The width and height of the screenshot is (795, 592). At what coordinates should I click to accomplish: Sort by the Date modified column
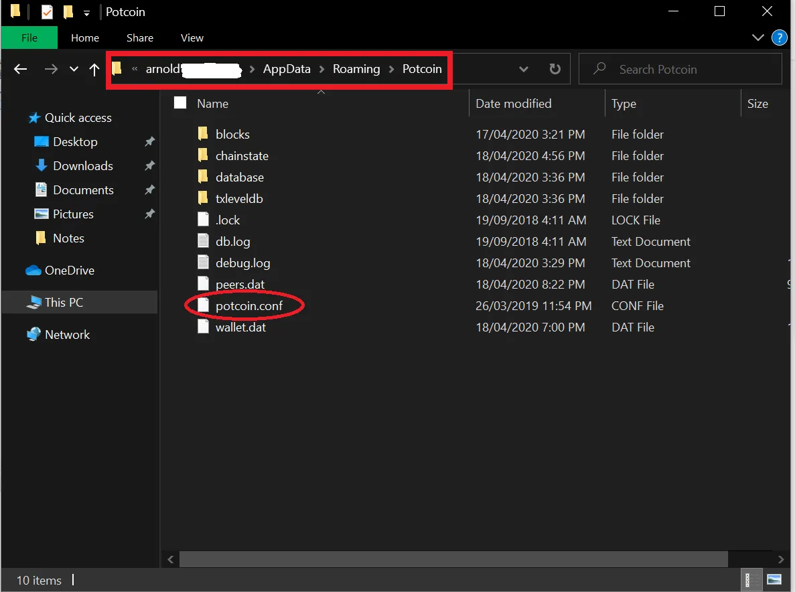pyautogui.click(x=513, y=104)
